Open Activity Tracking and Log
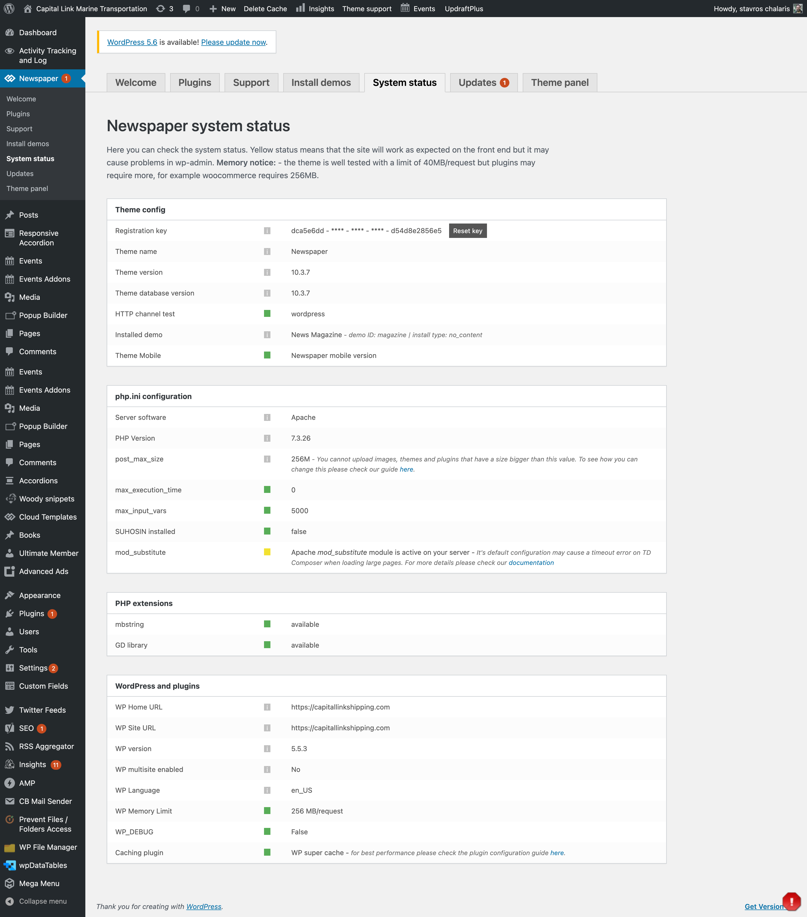The height and width of the screenshot is (917, 807). coord(43,56)
